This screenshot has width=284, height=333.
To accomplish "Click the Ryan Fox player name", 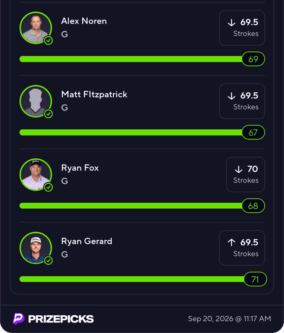I will click(x=80, y=168).
